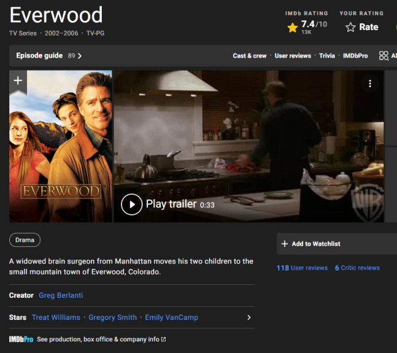The height and width of the screenshot is (353, 397).
Task: Click the IMDbPro logo at the bottom
Action: pos(21,339)
